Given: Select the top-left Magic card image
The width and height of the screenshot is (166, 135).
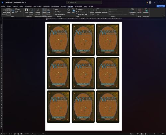Looking at the screenshot, I should (x=58, y=40).
